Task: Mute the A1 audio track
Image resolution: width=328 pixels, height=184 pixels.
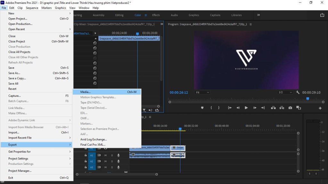Action: (x=105, y=155)
